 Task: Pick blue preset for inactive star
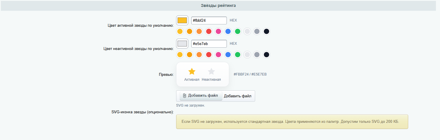coord(228,55)
